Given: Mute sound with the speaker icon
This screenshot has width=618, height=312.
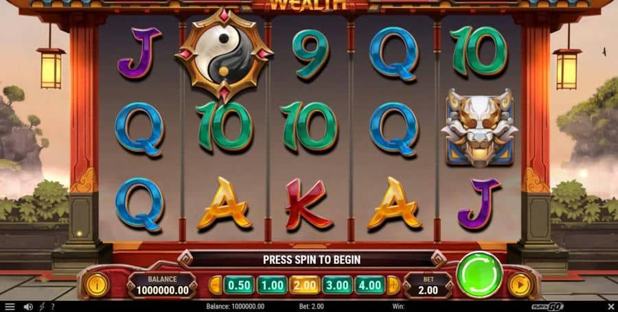Looking at the screenshot, I should click(x=28, y=307).
